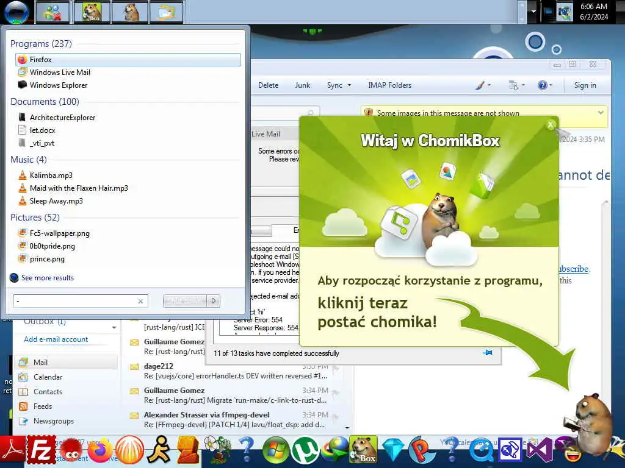
Task: Click Add e-mail account link
Action: click(x=56, y=339)
